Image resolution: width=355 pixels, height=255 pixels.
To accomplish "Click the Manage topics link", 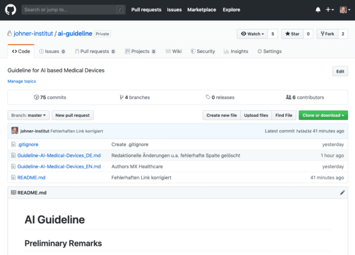I will (x=22, y=81).
